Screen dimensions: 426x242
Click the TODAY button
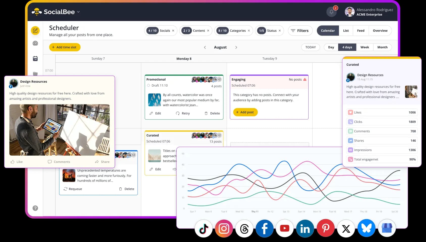pos(311,47)
